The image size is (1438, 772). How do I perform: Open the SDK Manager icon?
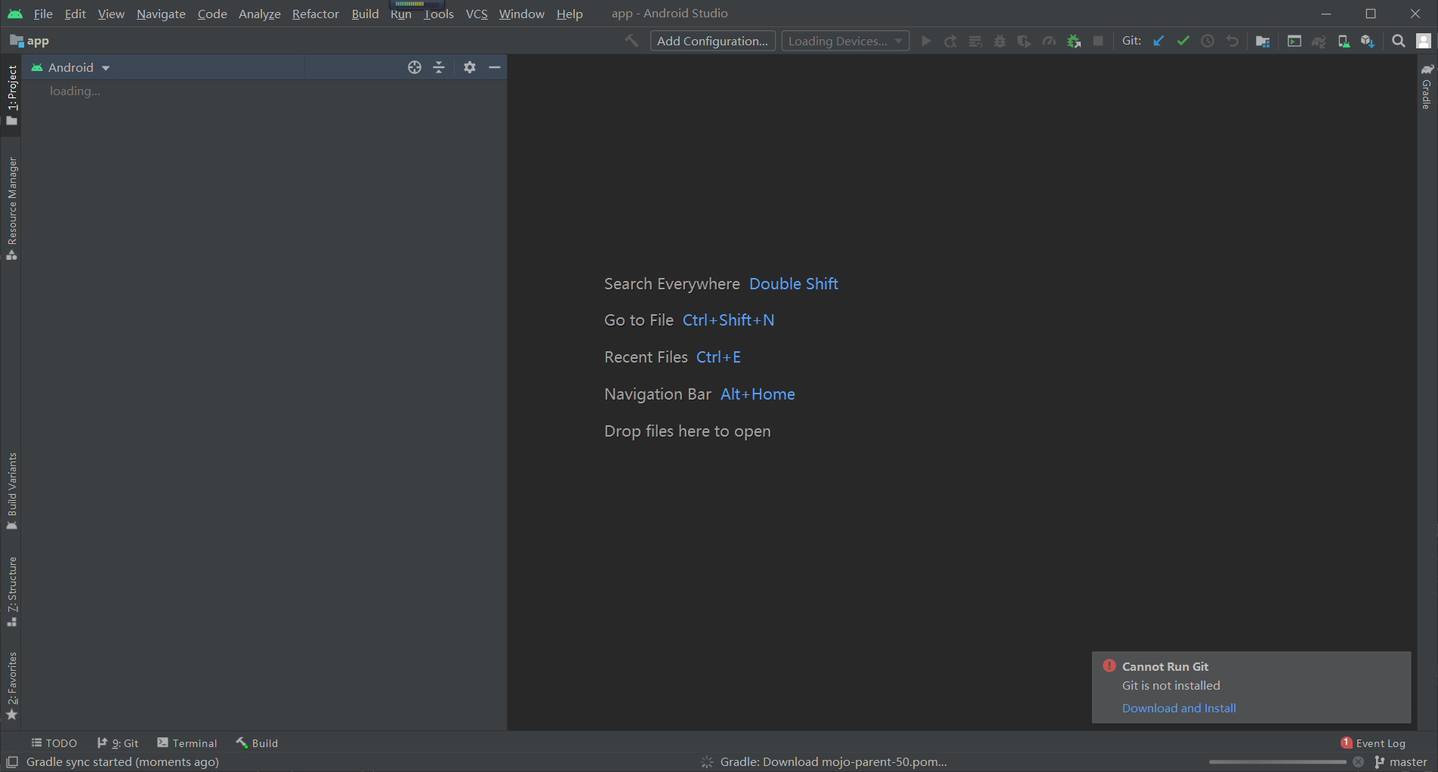click(1368, 42)
